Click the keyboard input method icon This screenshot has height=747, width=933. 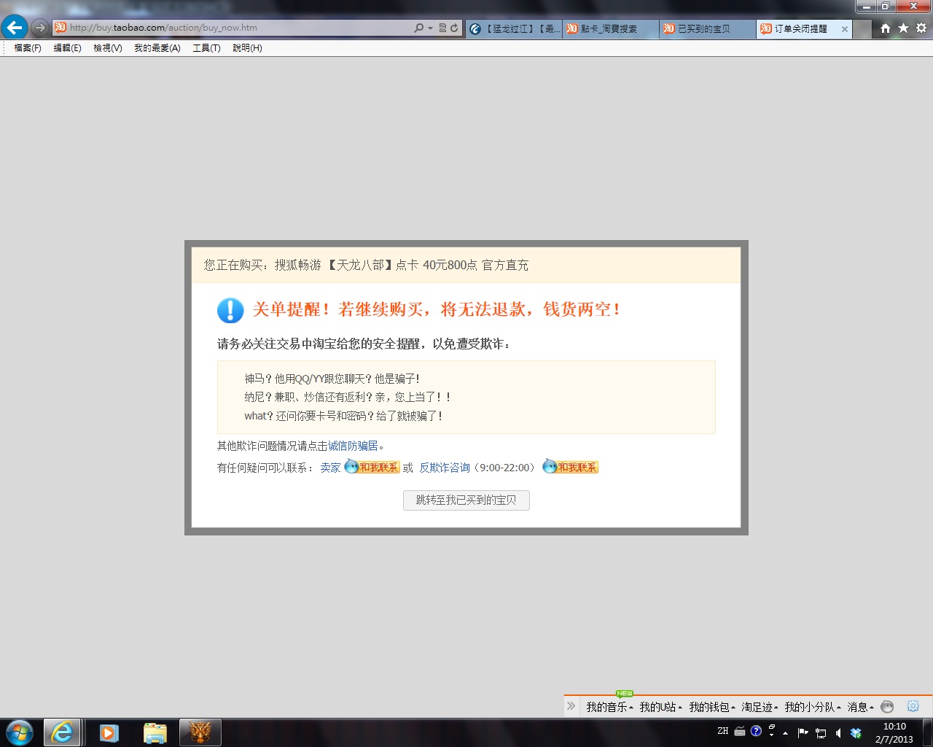pos(740,731)
